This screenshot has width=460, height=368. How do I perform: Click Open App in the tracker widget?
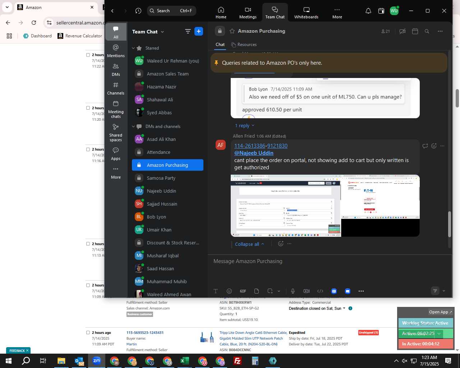441,312
